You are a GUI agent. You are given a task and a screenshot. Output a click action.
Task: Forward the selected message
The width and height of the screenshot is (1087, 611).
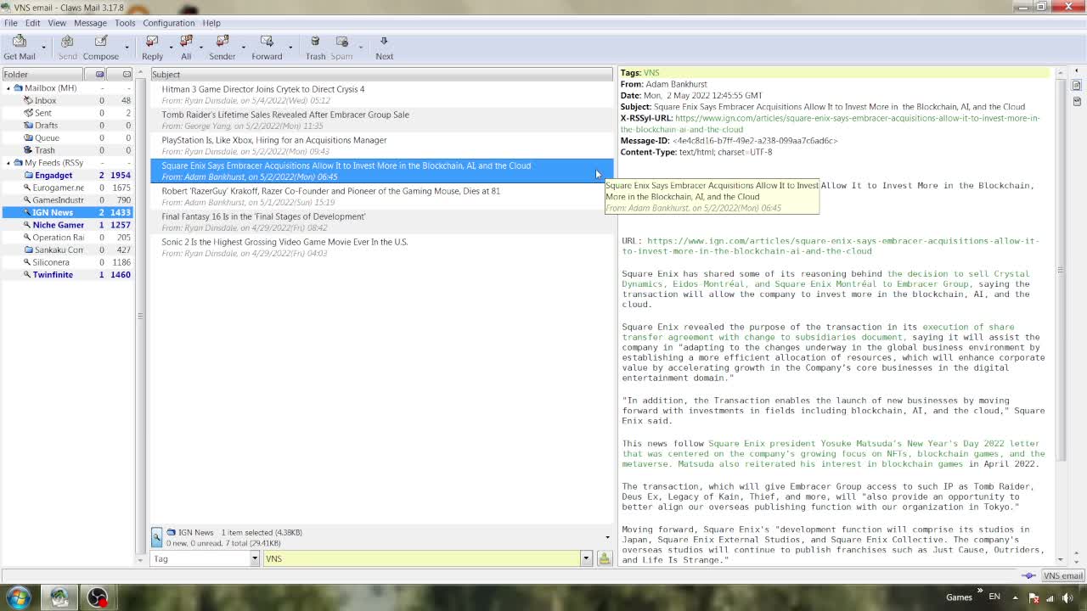[x=267, y=48]
